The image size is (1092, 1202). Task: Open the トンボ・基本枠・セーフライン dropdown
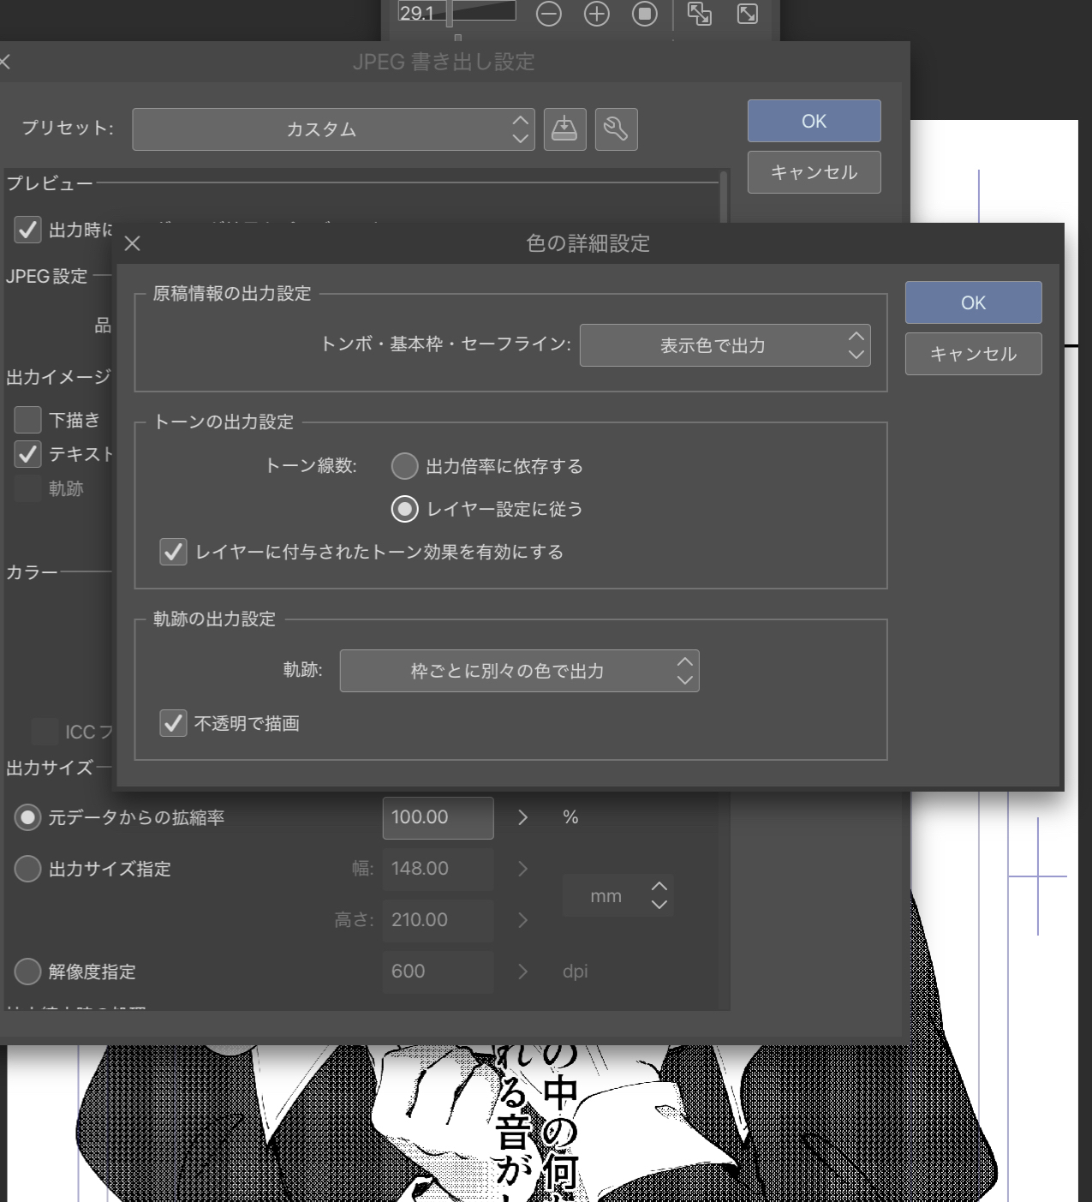[725, 345]
